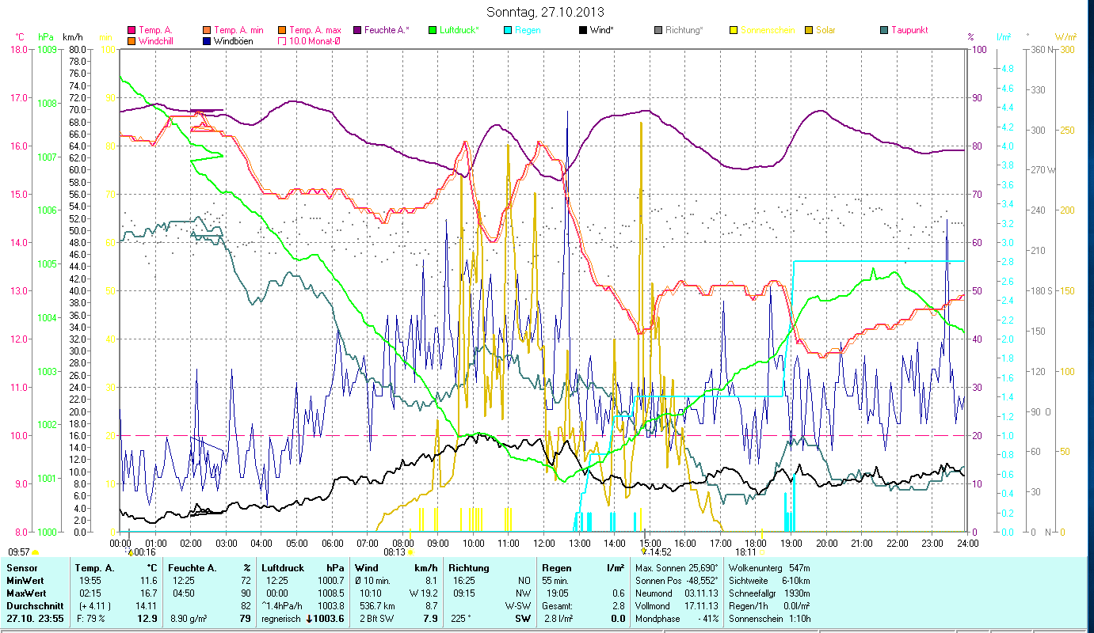Click the wind direction value 225 °

point(462,619)
